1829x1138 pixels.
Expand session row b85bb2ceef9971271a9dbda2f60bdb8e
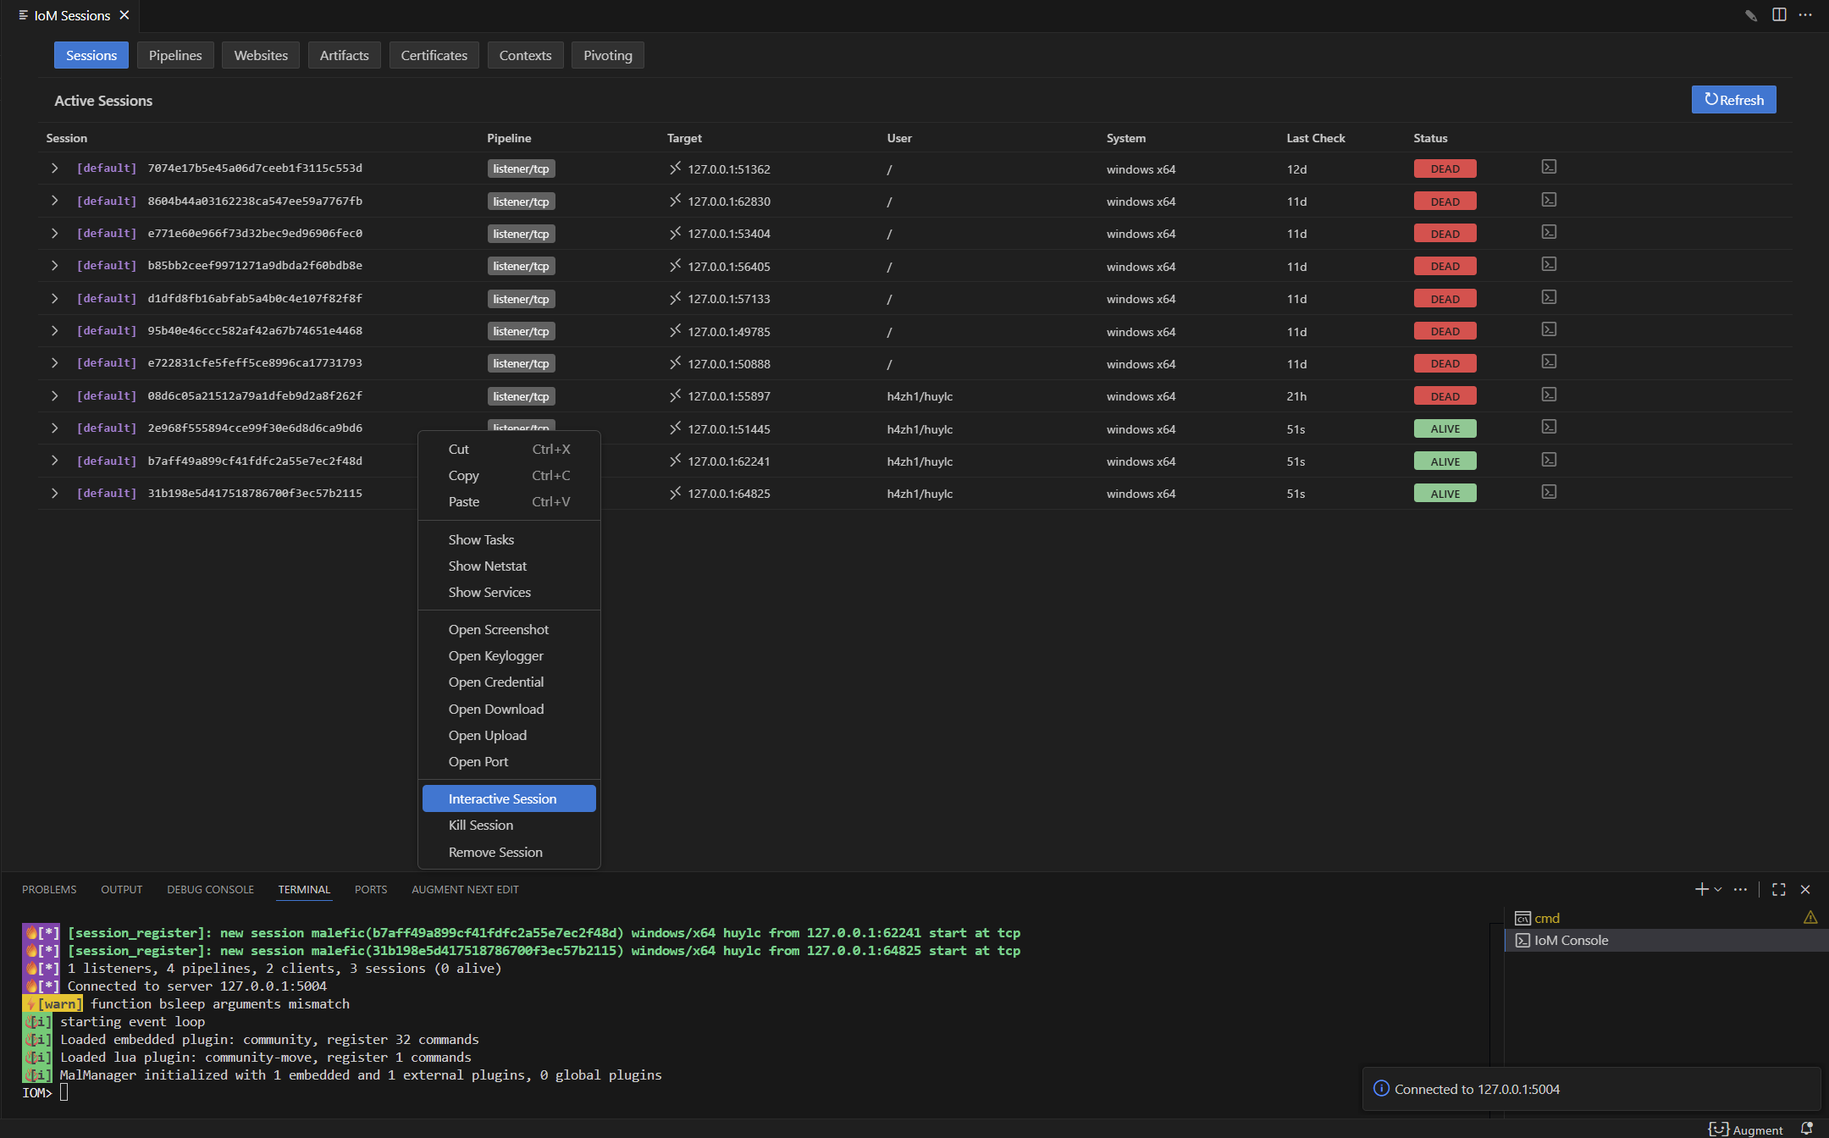click(55, 265)
